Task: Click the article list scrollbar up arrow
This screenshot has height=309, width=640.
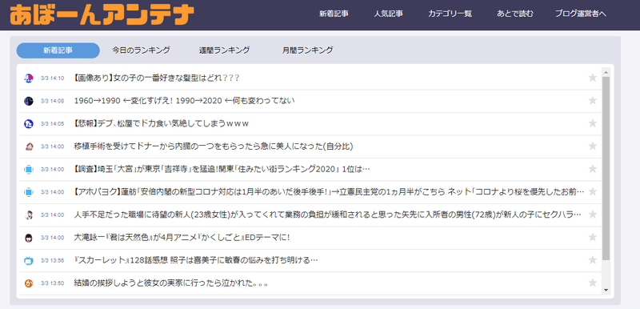Action: (x=606, y=72)
